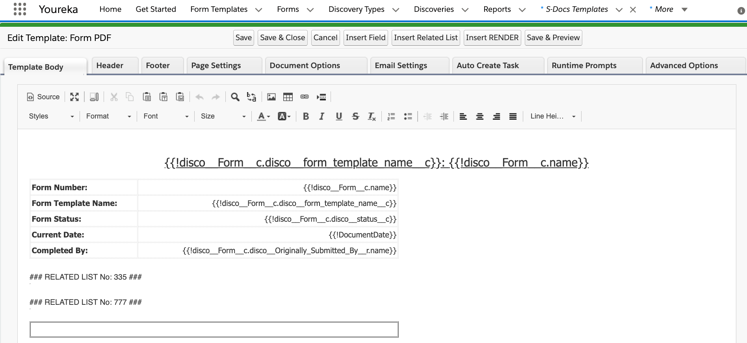Click the Save button
Screen dimensions: 747x343
(243, 38)
